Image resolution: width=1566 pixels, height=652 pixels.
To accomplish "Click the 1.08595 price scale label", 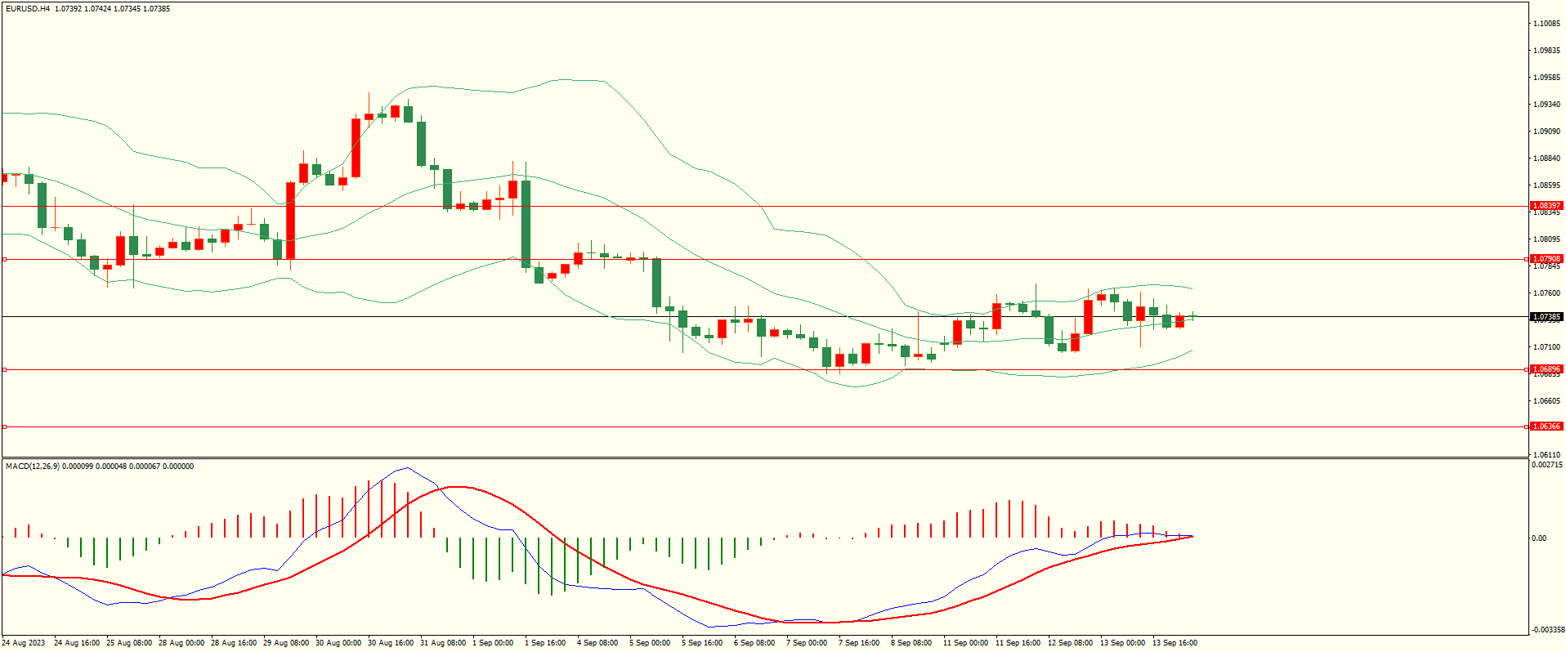I will [1547, 185].
